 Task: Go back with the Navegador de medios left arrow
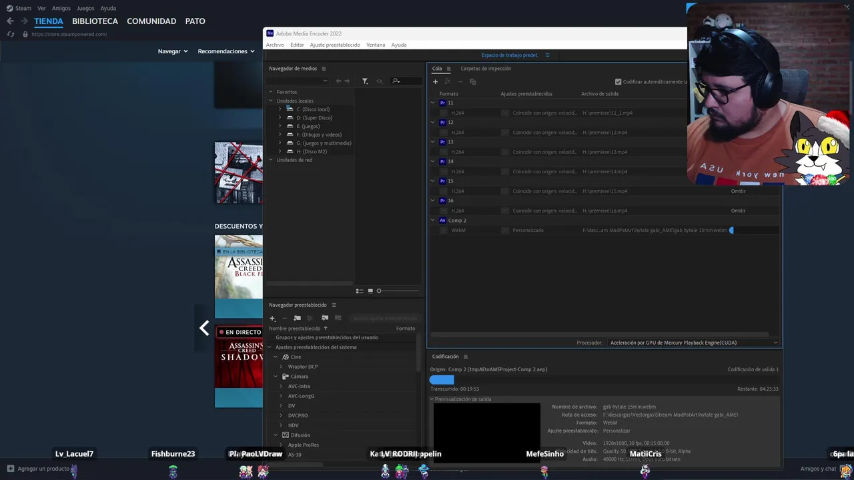click(x=338, y=81)
